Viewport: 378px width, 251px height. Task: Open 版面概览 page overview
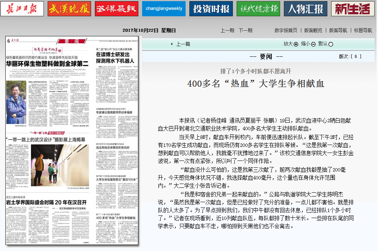pyautogui.click(x=313, y=31)
